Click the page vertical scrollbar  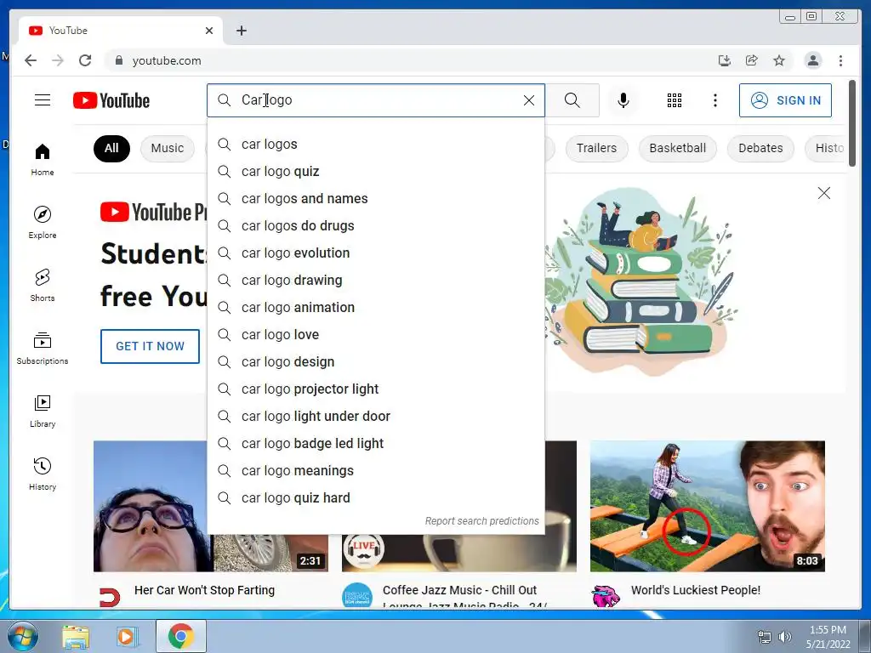(x=852, y=123)
